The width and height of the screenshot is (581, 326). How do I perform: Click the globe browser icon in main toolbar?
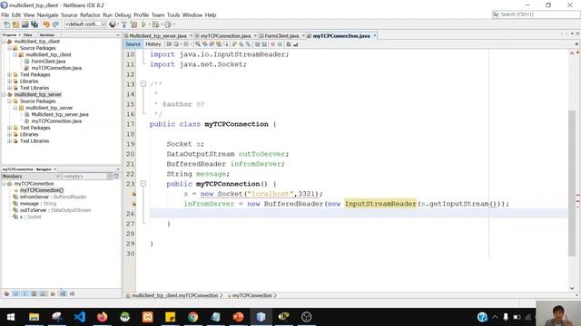[113, 24]
